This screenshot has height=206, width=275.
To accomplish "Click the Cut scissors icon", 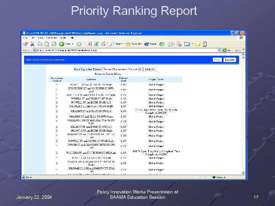I will tap(32, 44).
